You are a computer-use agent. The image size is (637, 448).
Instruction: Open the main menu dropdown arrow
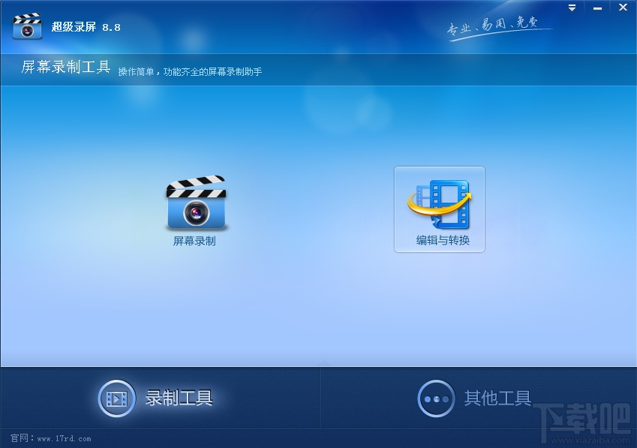pos(572,7)
